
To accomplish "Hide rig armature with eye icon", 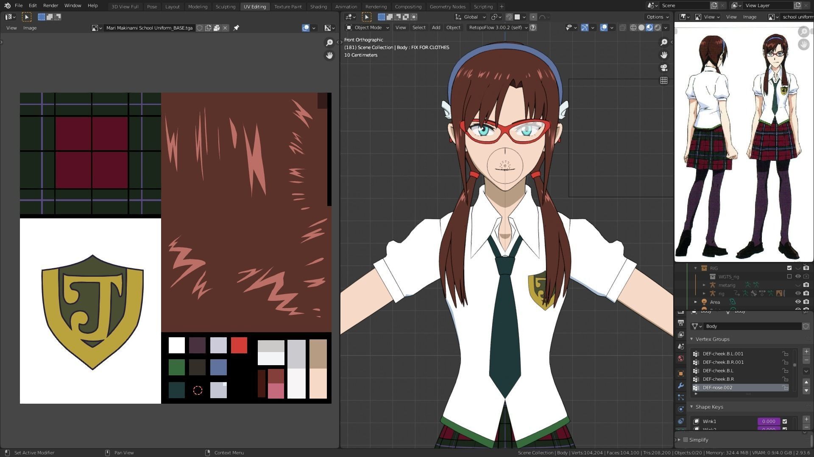I will 798,294.
